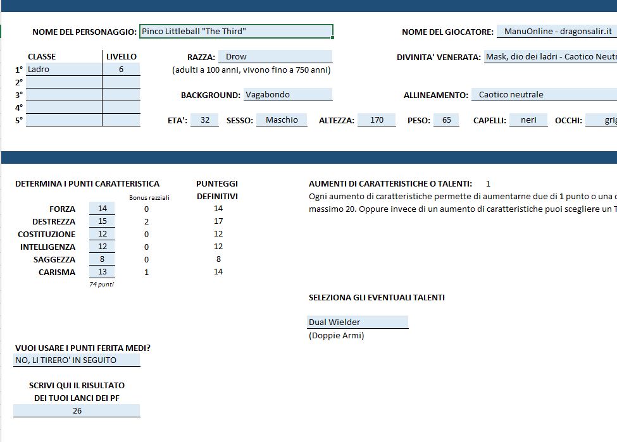
Task: Open the Razza cell showing Drow
Action: click(275, 57)
